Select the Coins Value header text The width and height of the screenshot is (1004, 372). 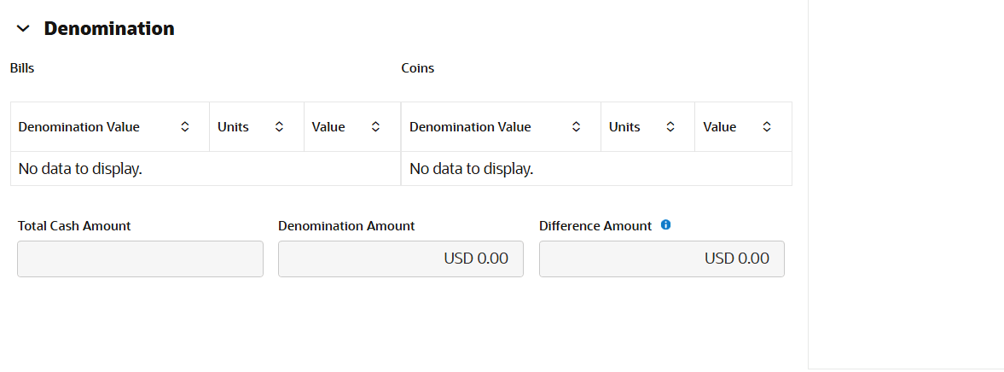719,127
